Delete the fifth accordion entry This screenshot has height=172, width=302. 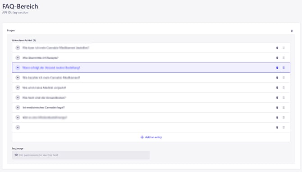coord(277,88)
